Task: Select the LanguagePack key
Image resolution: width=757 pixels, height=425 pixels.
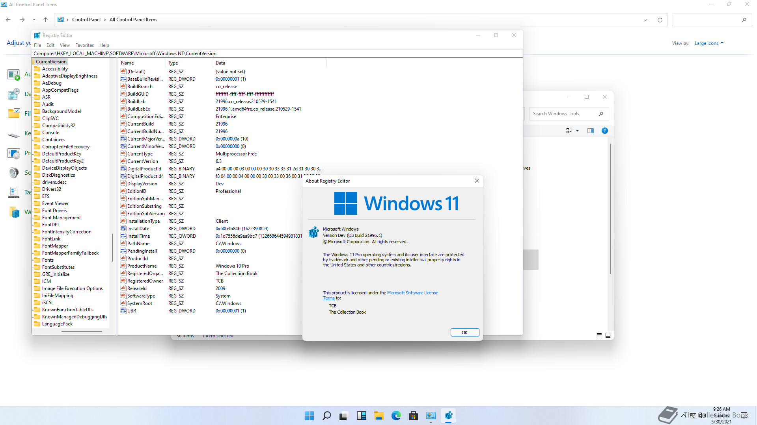Action: pos(57,324)
